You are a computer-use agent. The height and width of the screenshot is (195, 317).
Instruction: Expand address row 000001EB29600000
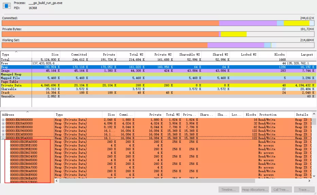[3, 131]
